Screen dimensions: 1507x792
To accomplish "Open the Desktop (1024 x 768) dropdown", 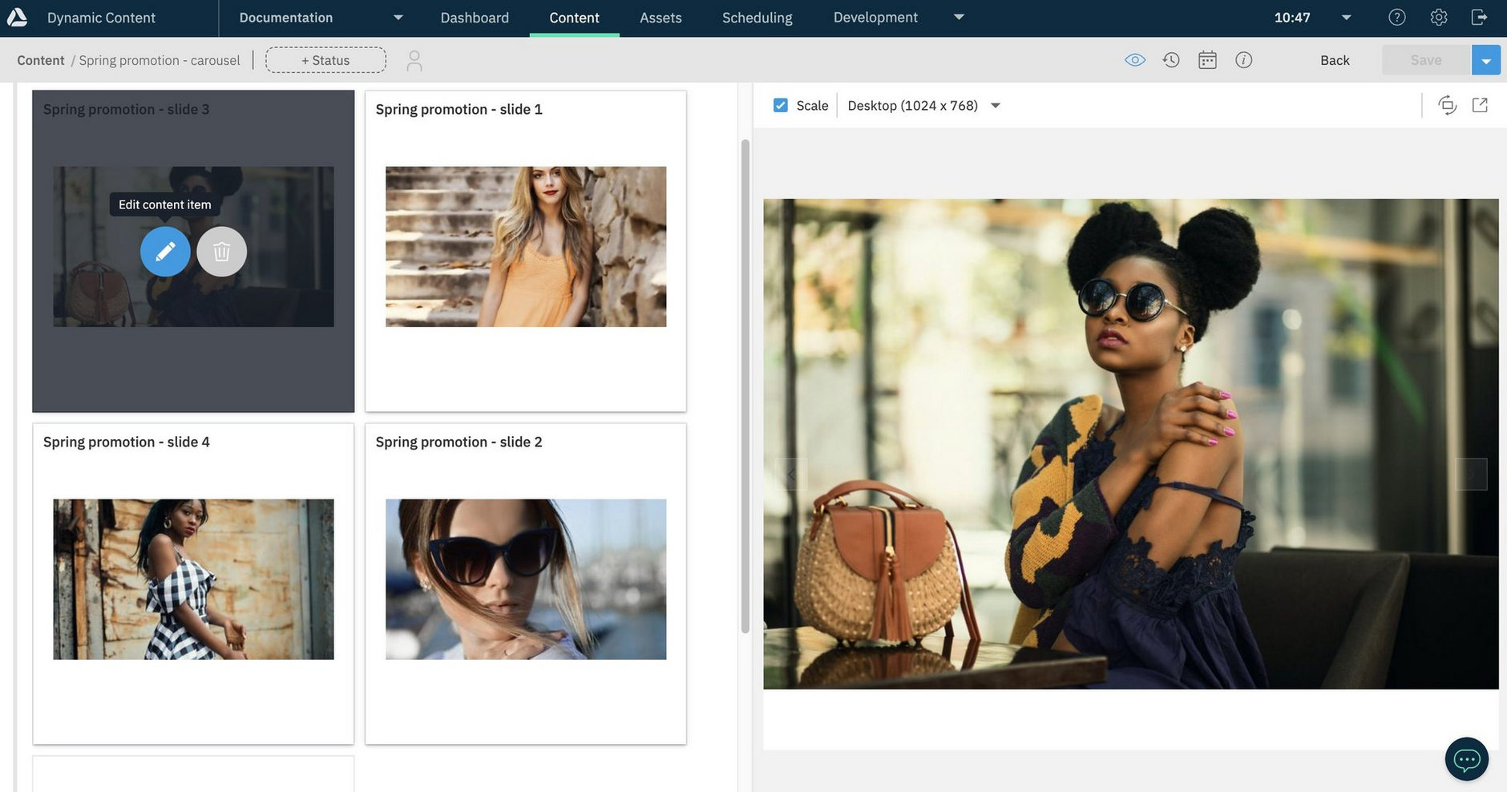I will tap(923, 105).
